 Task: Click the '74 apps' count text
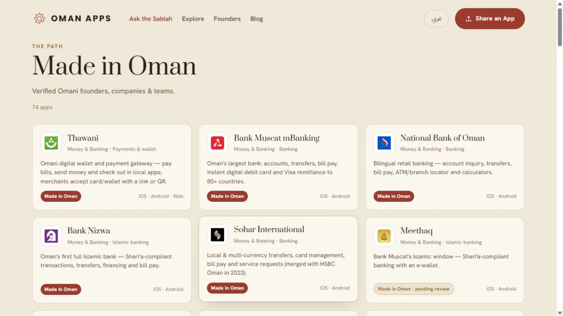pos(42,107)
